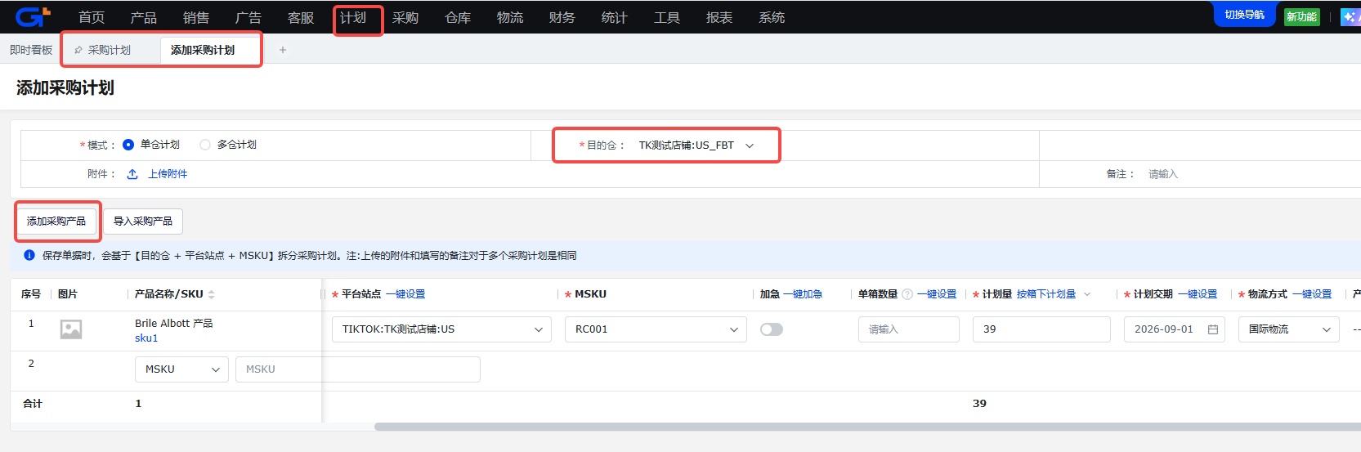
Task: Click 导入采购产品 button
Action: pos(143,222)
